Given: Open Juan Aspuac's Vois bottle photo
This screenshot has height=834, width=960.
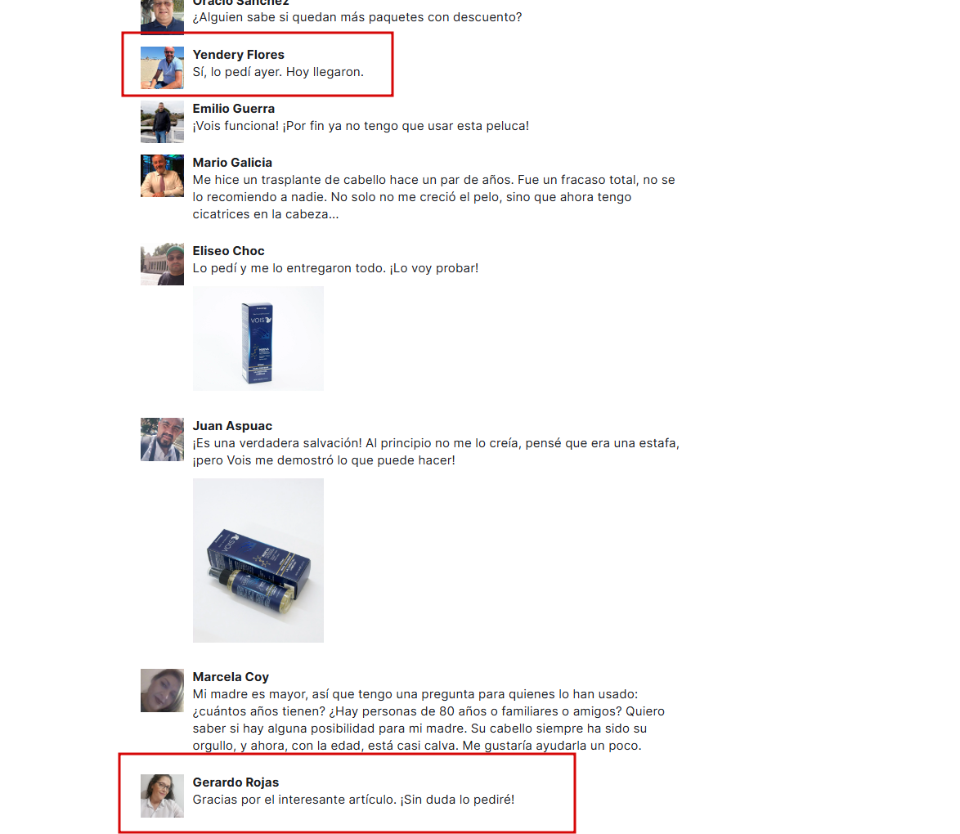Looking at the screenshot, I should click(x=258, y=560).
